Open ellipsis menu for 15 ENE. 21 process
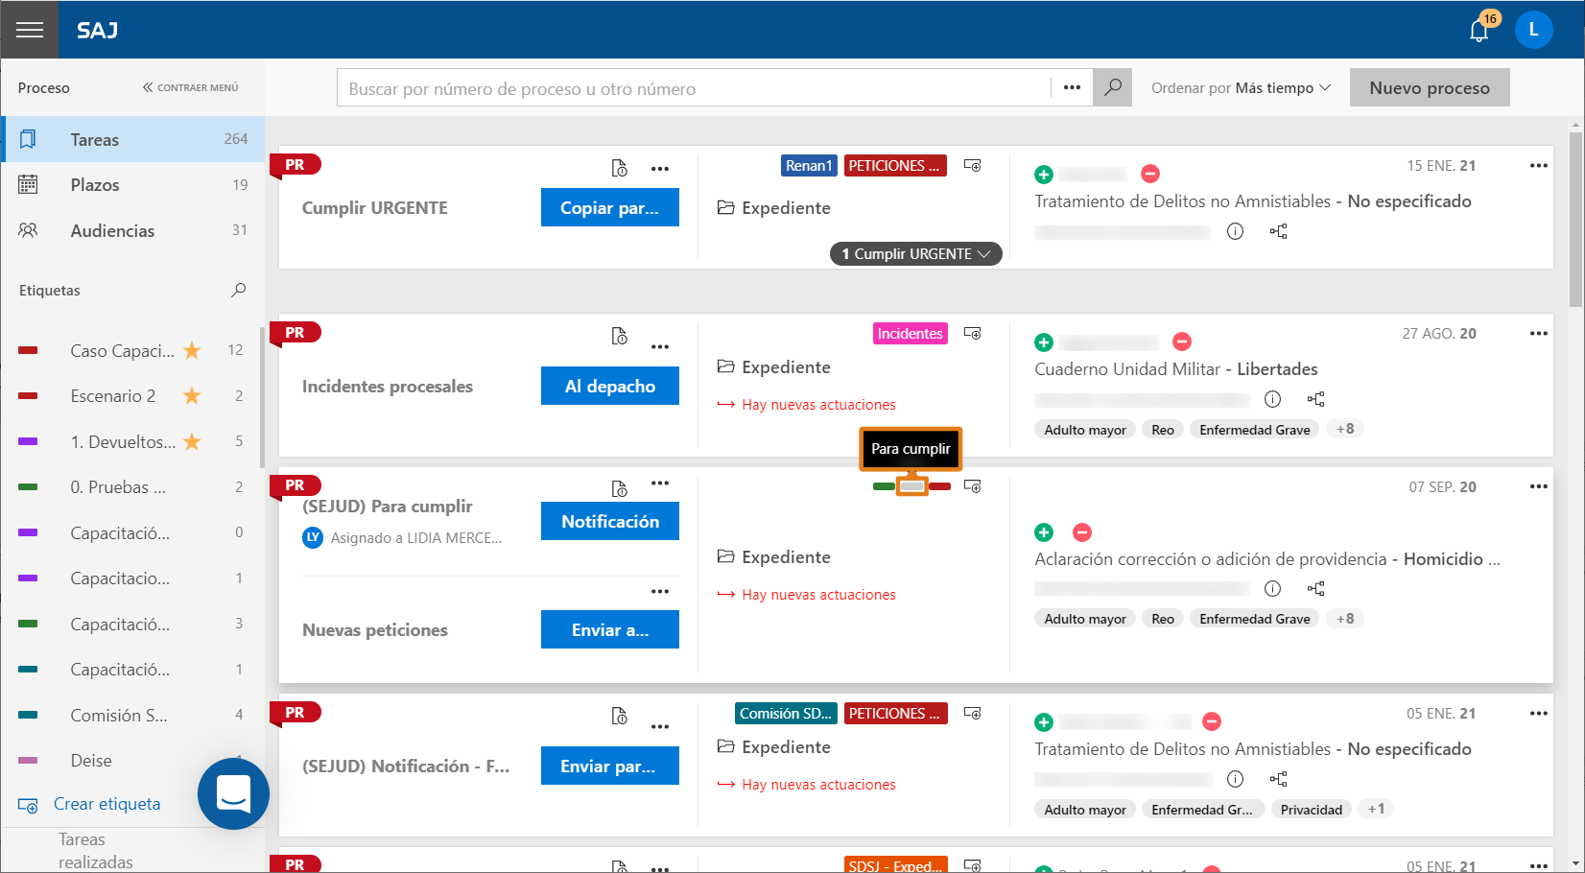This screenshot has height=873, width=1585. point(1538,166)
